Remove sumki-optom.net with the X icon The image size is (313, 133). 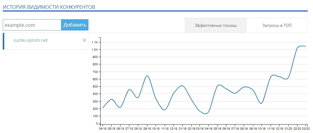(x=85, y=40)
